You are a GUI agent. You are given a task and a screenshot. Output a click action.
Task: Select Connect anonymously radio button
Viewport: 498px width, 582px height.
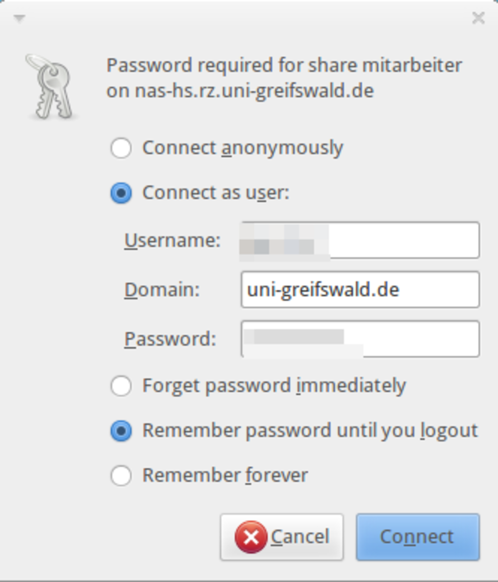tap(121, 148)
